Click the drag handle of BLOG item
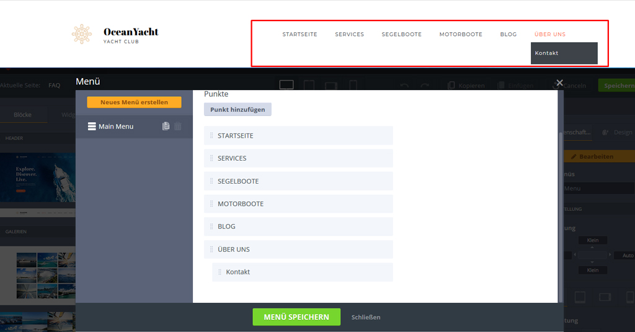635x332 pixels. pyautogui.click(x=211, y=227)
